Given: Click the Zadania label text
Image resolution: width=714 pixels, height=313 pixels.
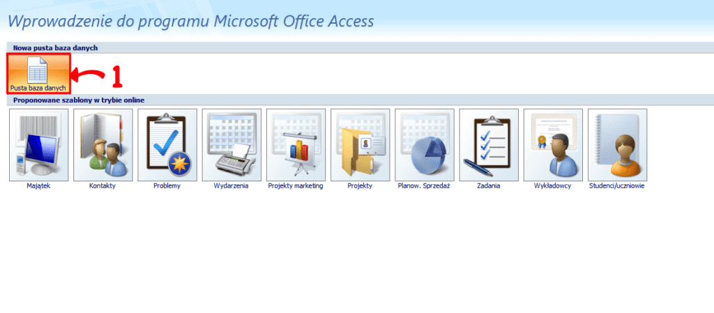Looking at the screenshot, I should [x=489, y=186].
